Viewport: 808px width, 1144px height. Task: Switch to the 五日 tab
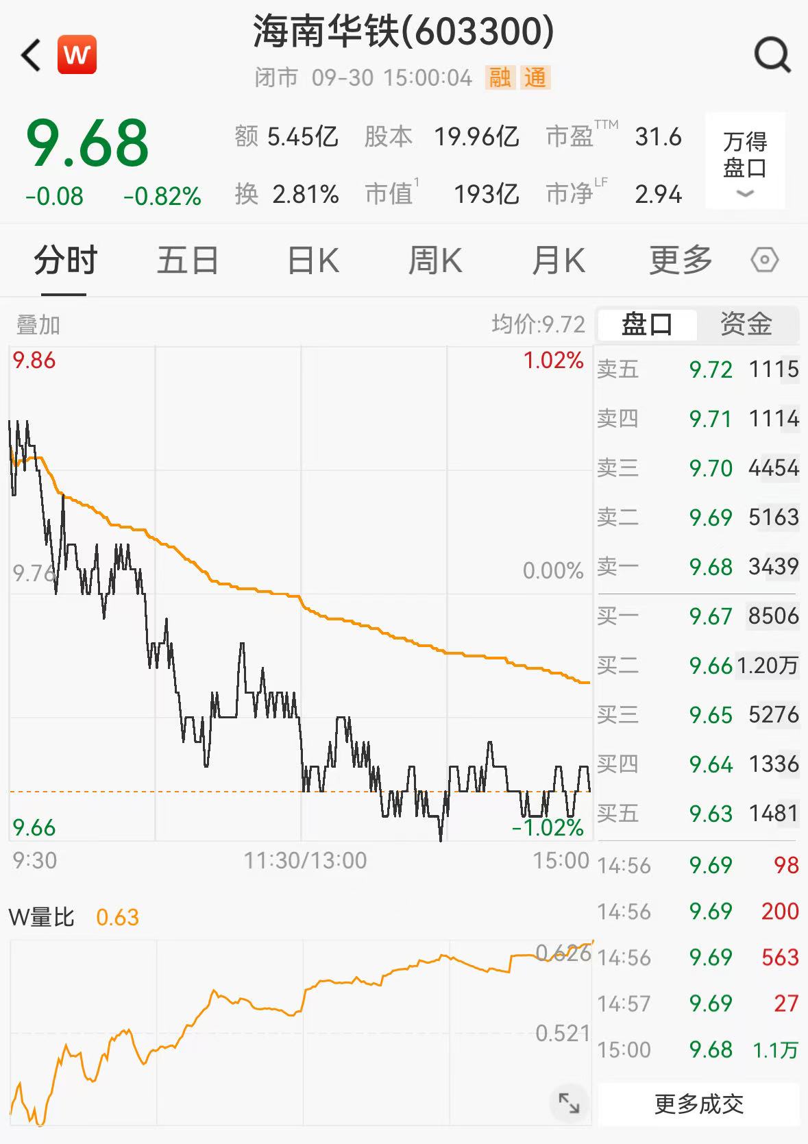click(188, 260)
